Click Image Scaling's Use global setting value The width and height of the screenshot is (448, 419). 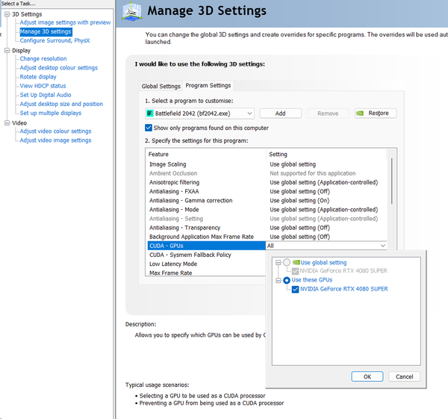293,164
